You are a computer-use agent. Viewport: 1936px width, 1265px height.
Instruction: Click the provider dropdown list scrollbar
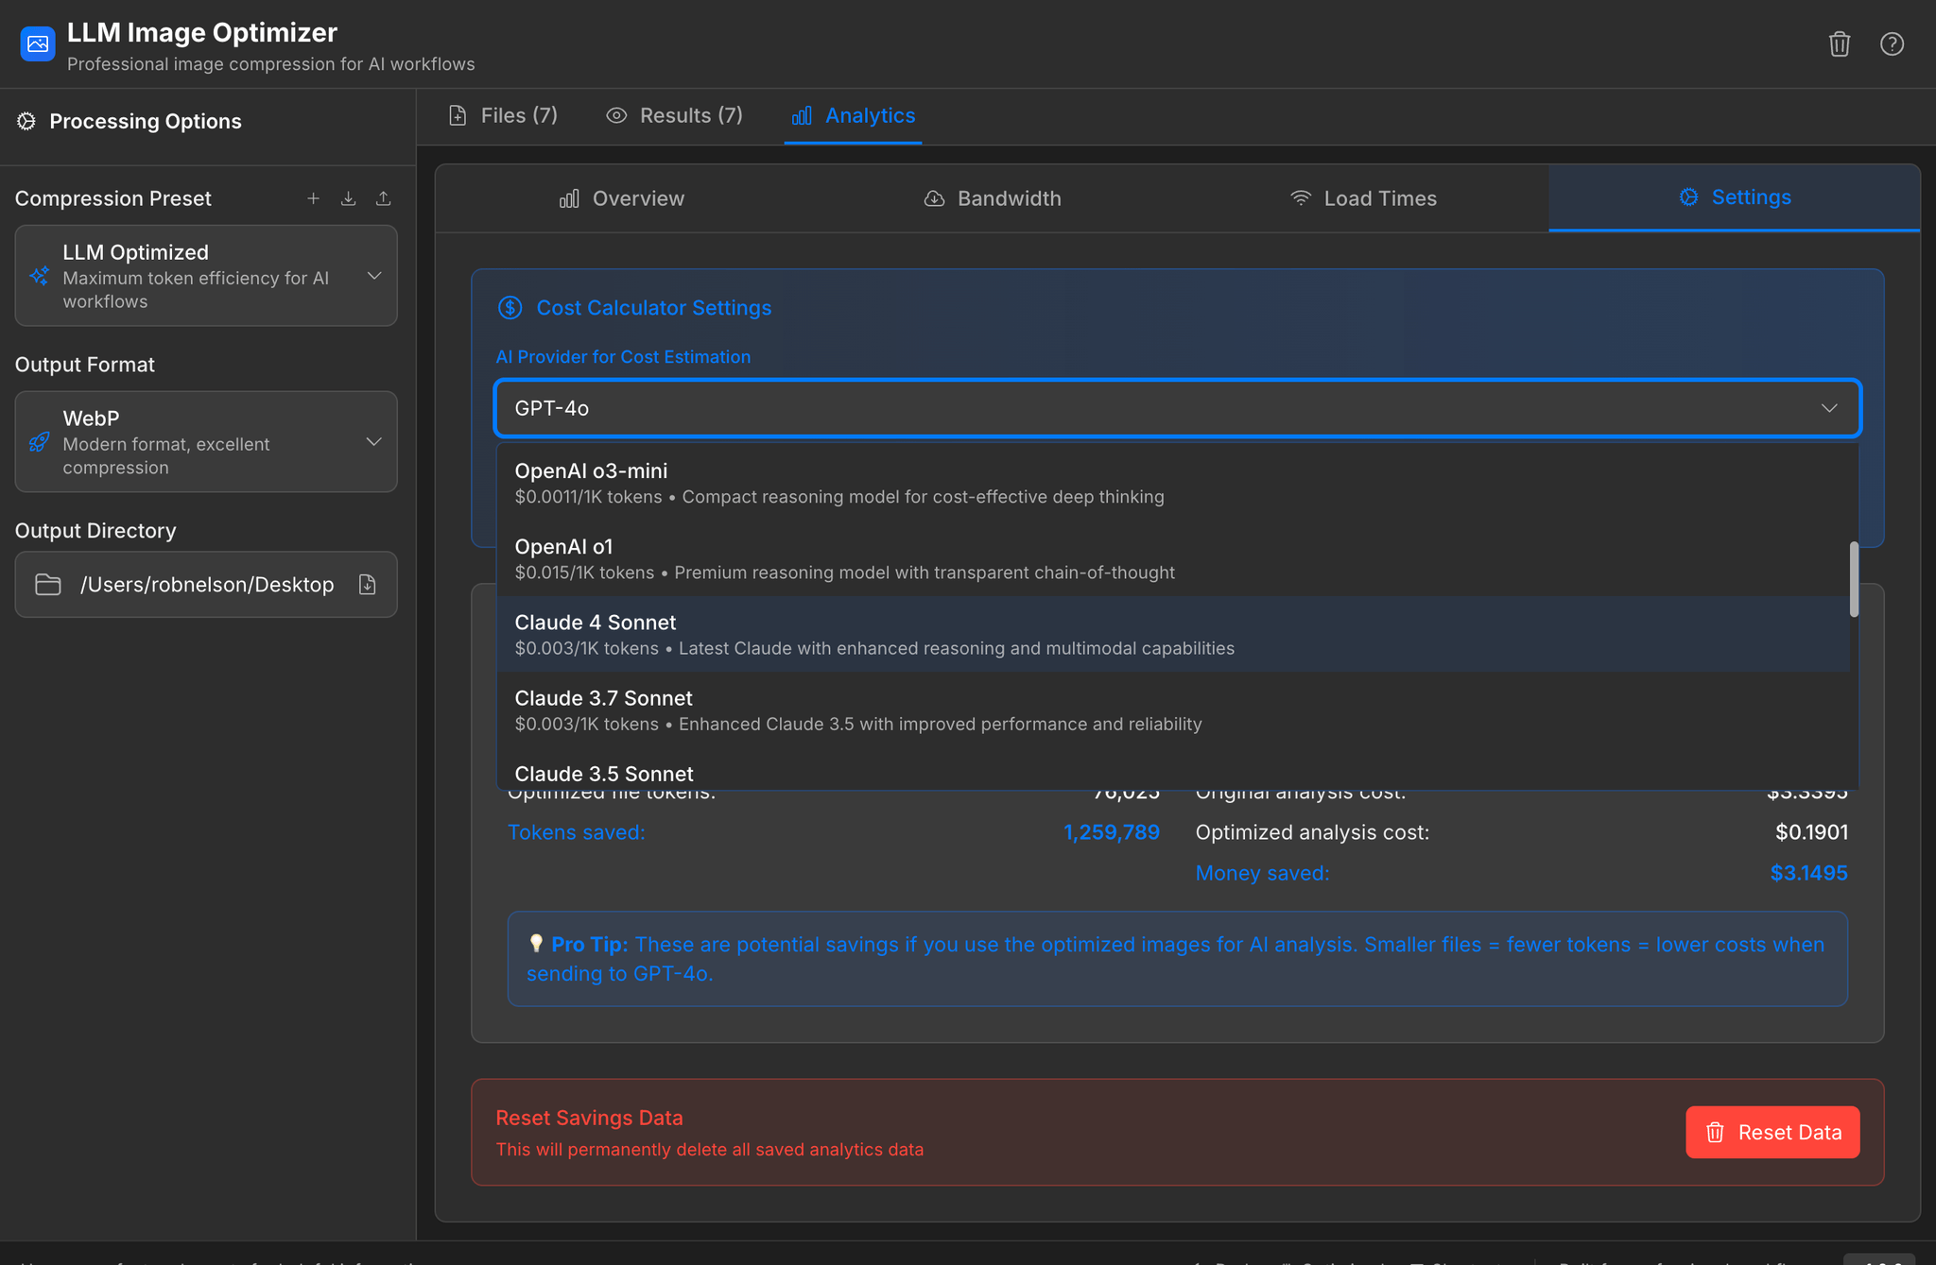coord(1854,579)
